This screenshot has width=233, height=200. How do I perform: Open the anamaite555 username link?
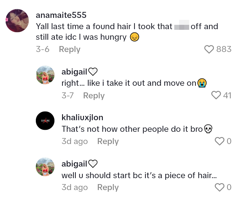(x=61, y=15)
